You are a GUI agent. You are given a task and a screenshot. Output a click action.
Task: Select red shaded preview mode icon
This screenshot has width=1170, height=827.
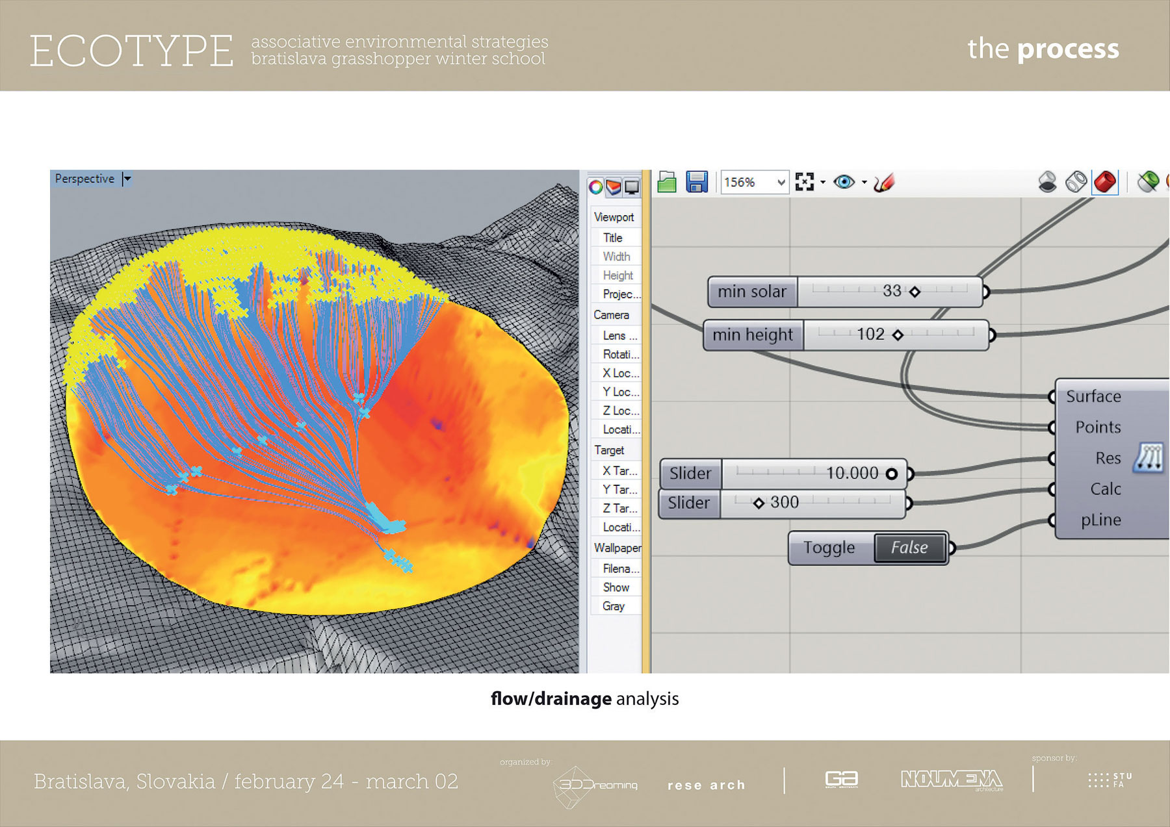tap(1105, 183)
